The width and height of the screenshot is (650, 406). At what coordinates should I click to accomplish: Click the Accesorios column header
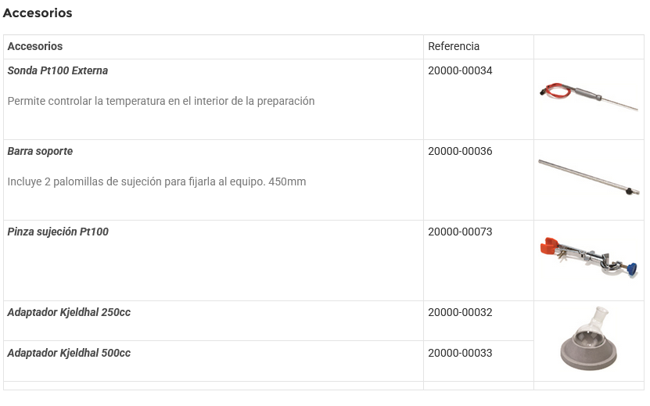coord(35,46)
